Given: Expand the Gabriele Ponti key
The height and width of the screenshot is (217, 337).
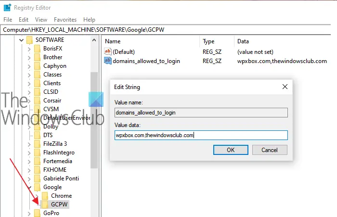Looking at the screenshot, I should point(29,179).
